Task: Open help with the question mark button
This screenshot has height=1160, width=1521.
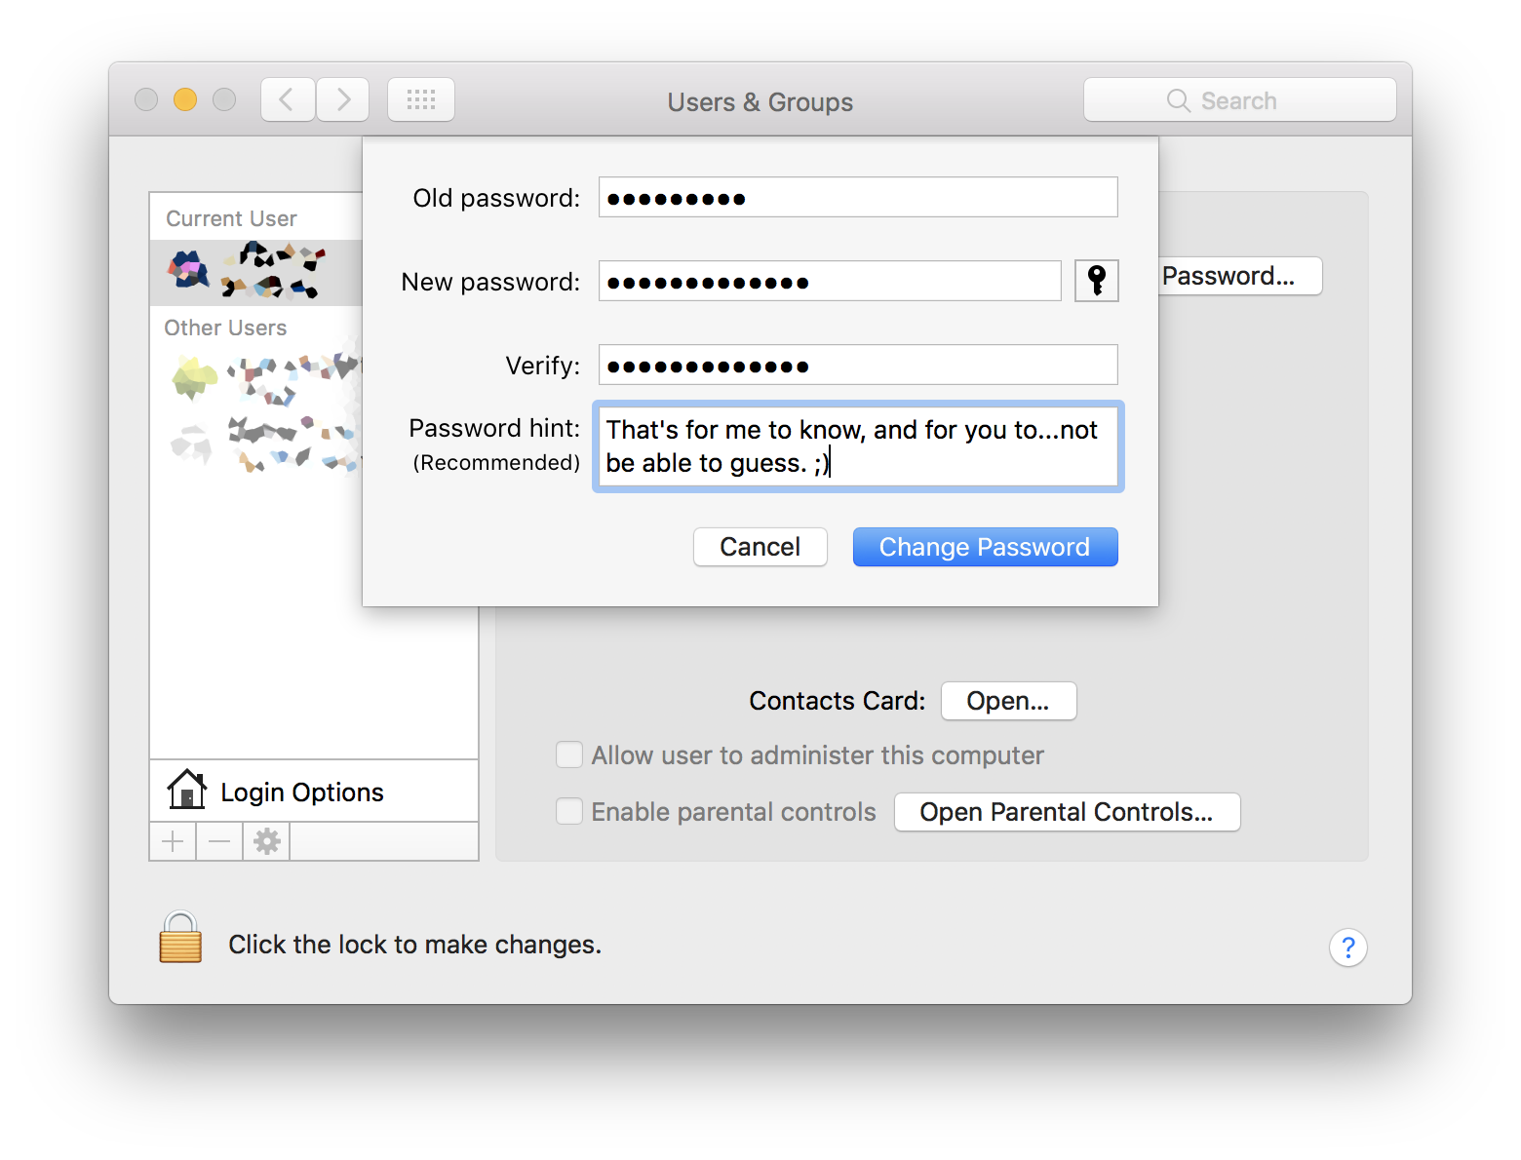Action: [x=1347, y=947]
